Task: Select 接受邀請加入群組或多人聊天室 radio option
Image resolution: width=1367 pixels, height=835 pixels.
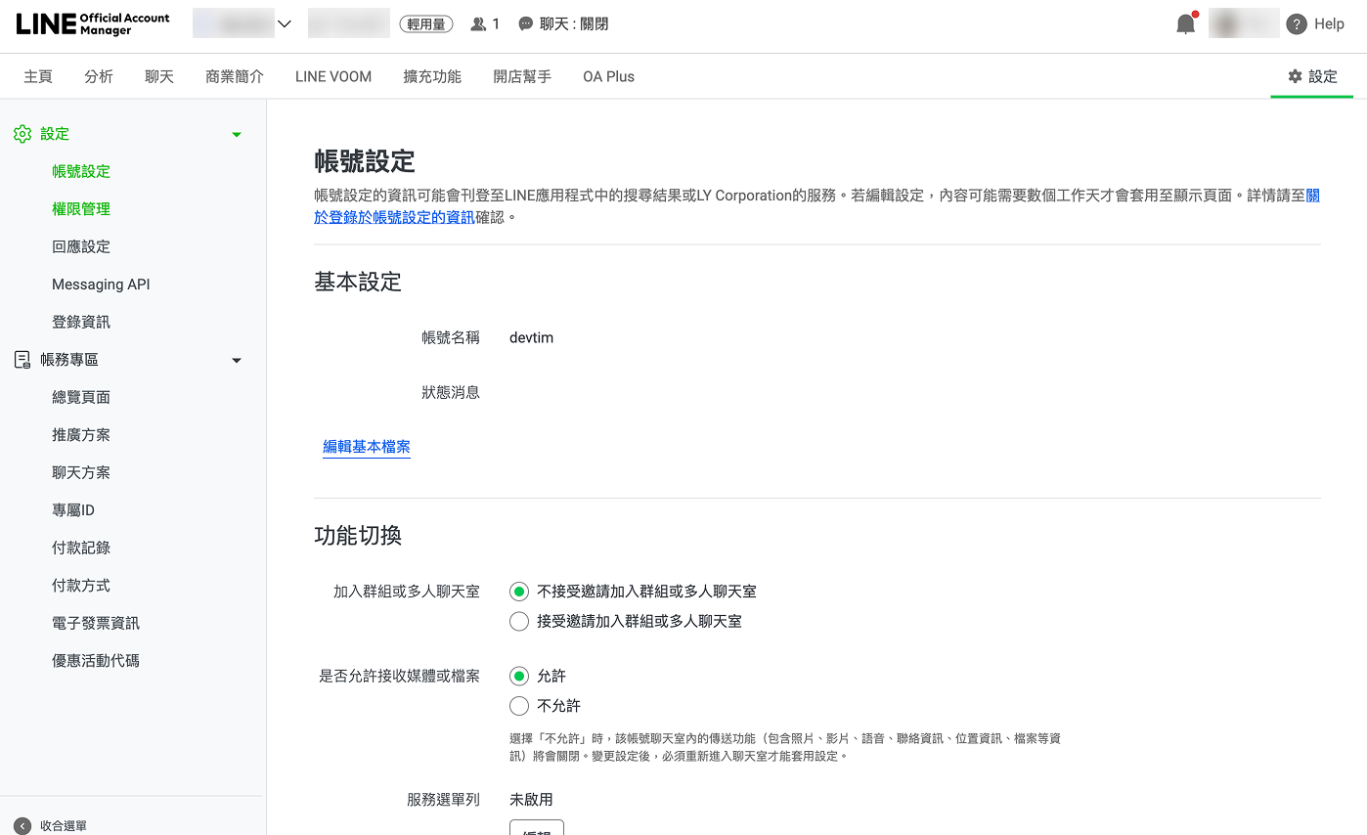Action: pyautogui.click(x=519, y=622)
